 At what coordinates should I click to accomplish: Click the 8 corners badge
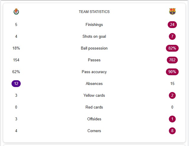pyautogui.click(x=172, y=131)
